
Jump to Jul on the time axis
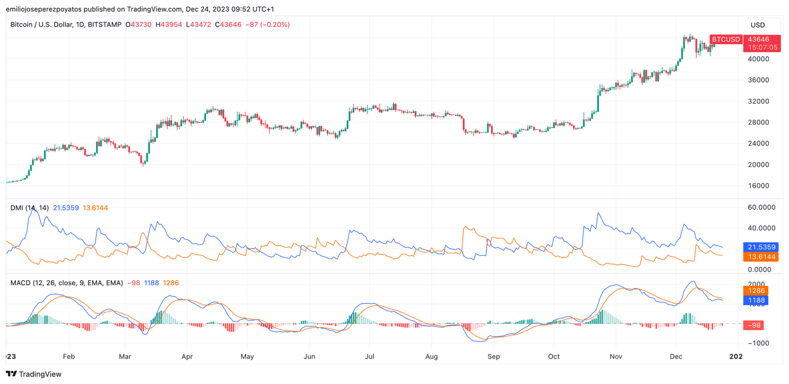[x=369, y=357]
